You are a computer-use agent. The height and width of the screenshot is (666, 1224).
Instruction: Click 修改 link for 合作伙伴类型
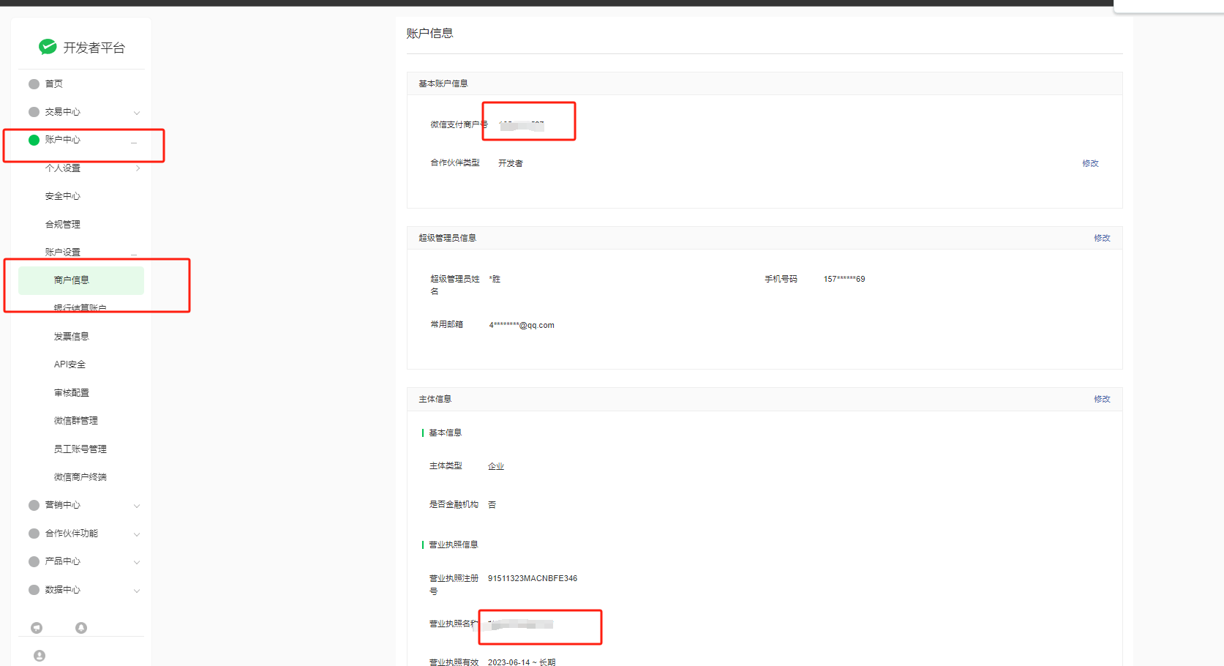(x=1091, y=163)
